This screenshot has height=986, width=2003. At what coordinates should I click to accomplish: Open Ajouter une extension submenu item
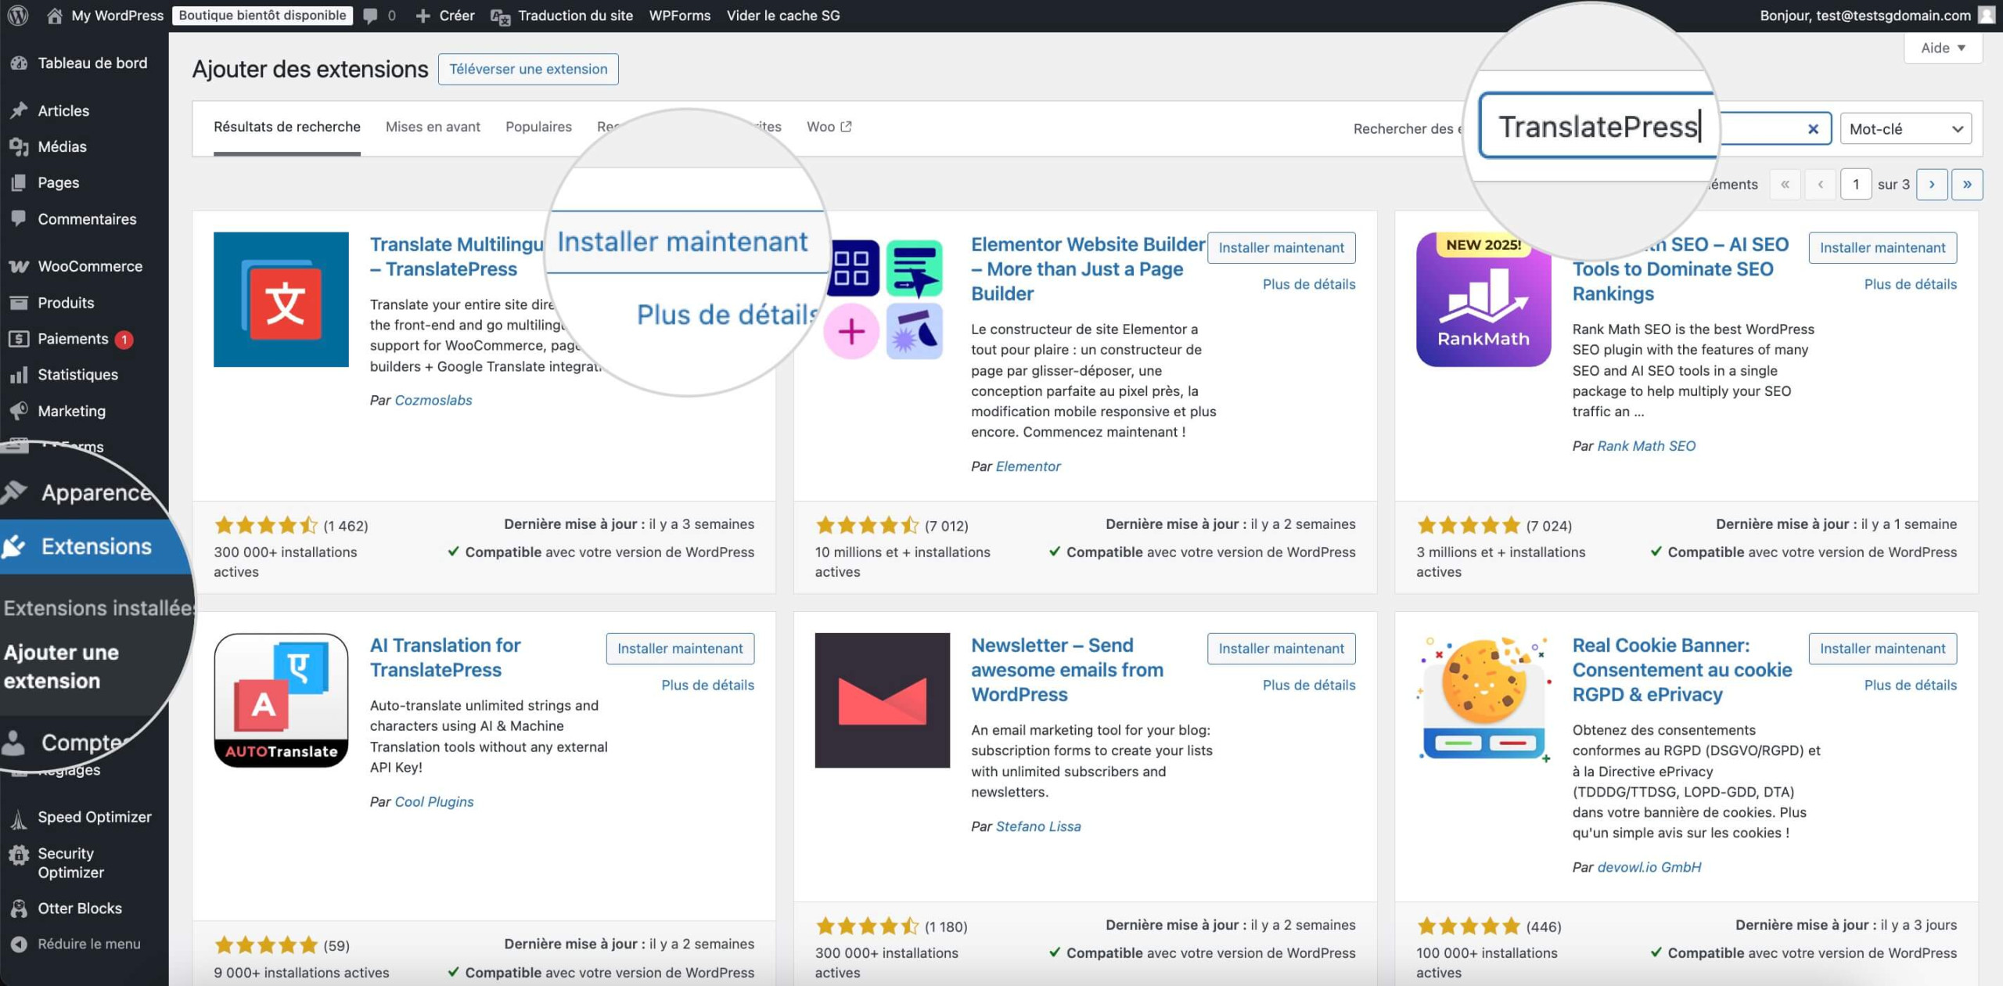[61, 667]
